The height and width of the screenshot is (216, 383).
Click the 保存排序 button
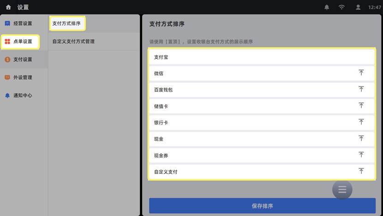(x=263, y=206)
